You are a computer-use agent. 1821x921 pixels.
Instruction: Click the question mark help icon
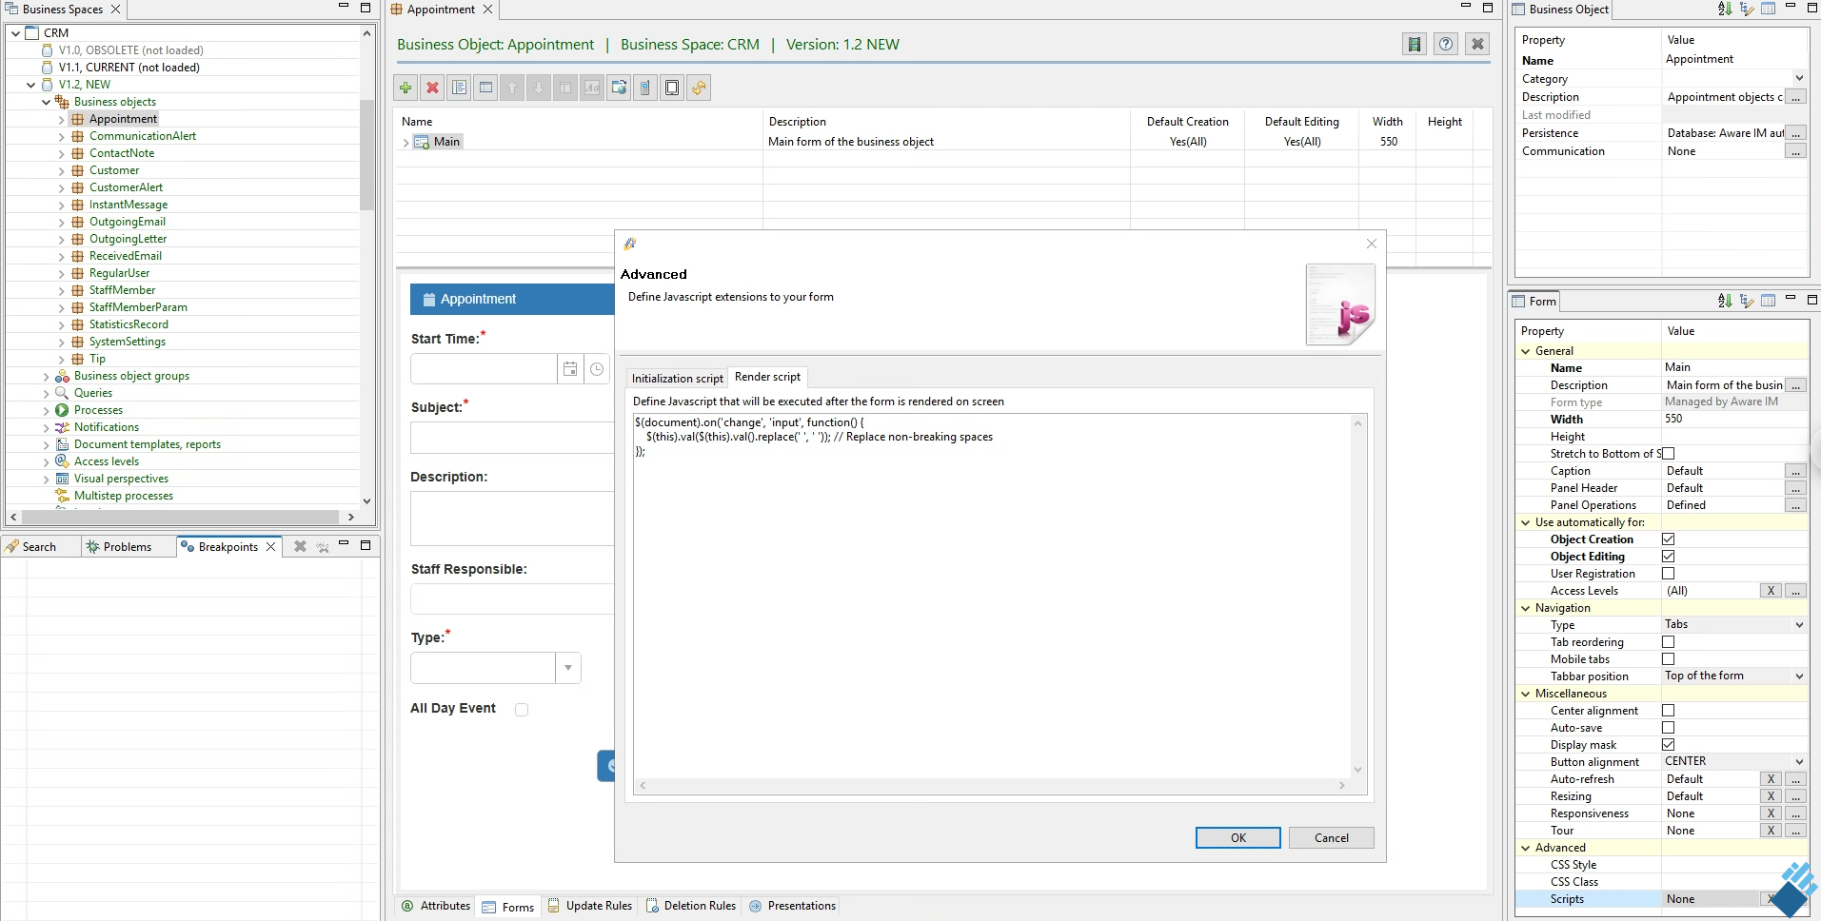[x=1446, y=44]
